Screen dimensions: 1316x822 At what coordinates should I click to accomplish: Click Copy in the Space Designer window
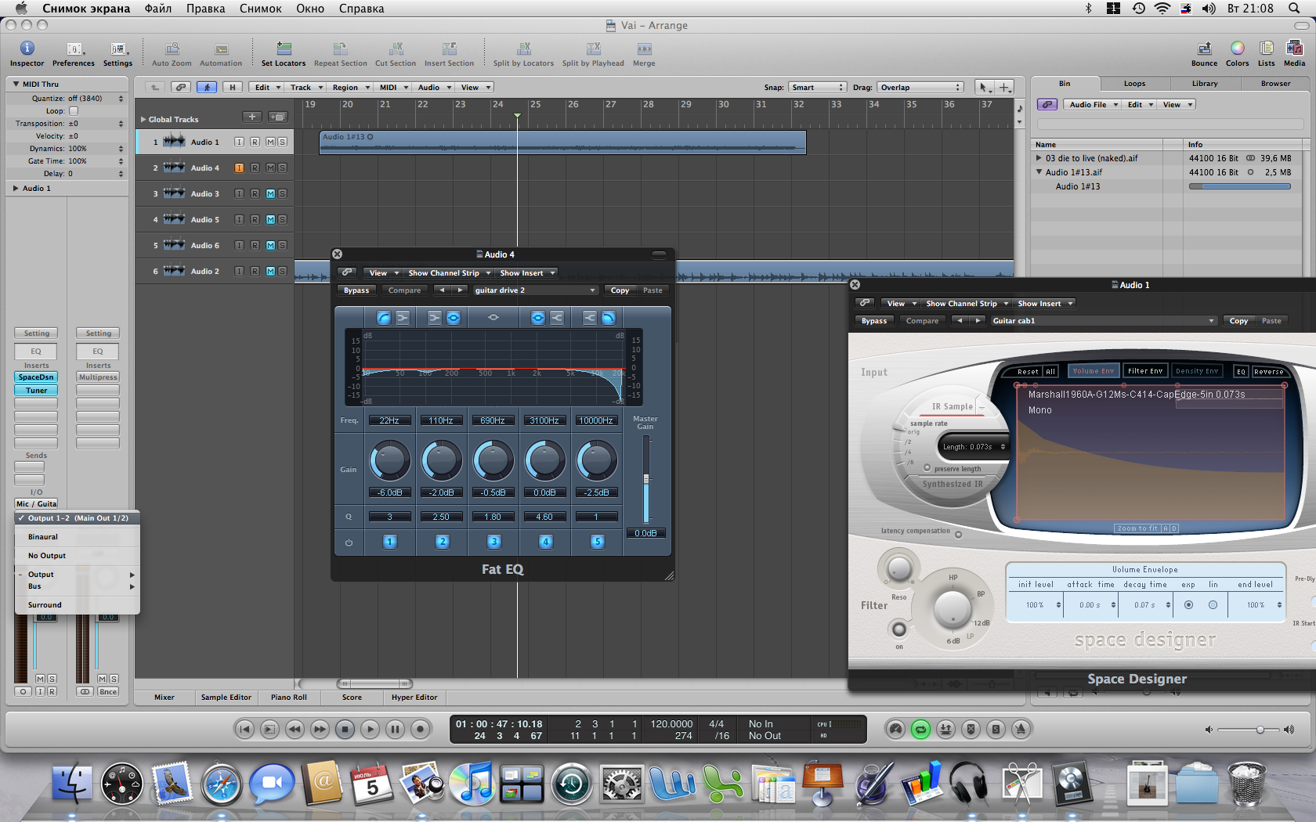pos(1238,320)
